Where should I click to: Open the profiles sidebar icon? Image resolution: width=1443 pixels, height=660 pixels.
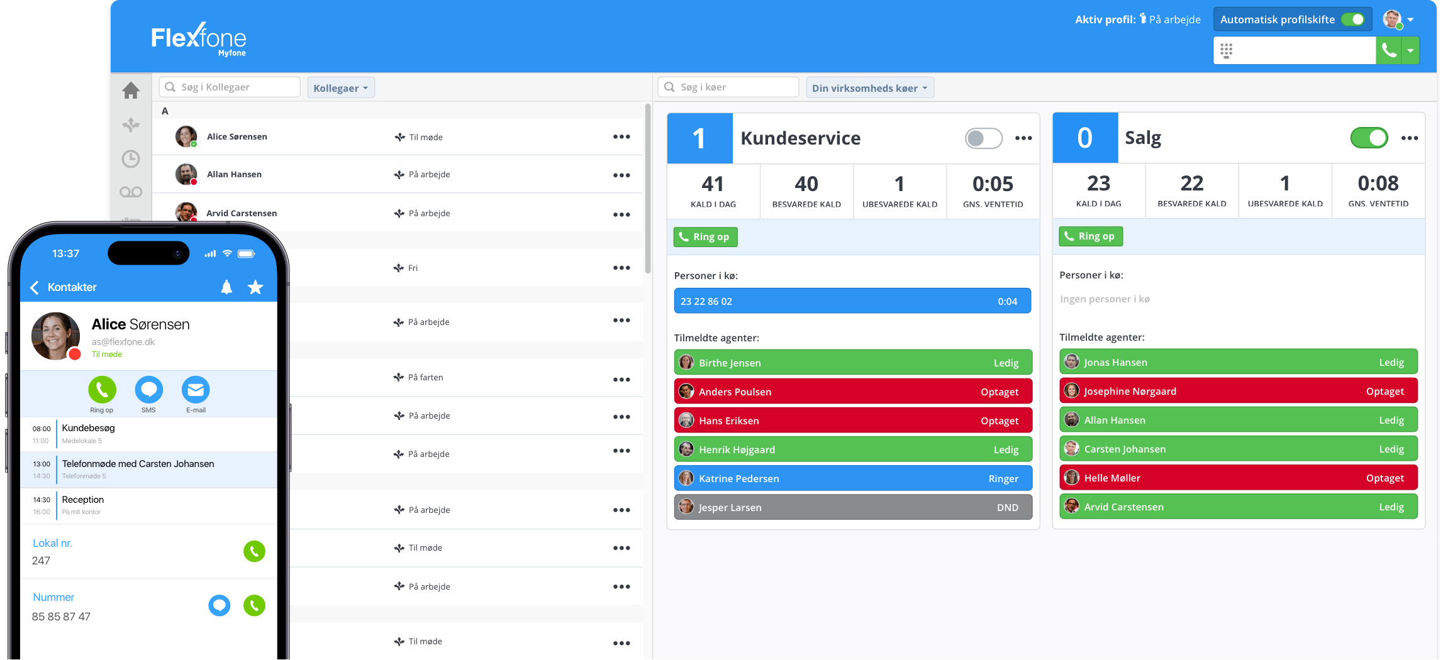pyautogui.click(x=131, y=124)
